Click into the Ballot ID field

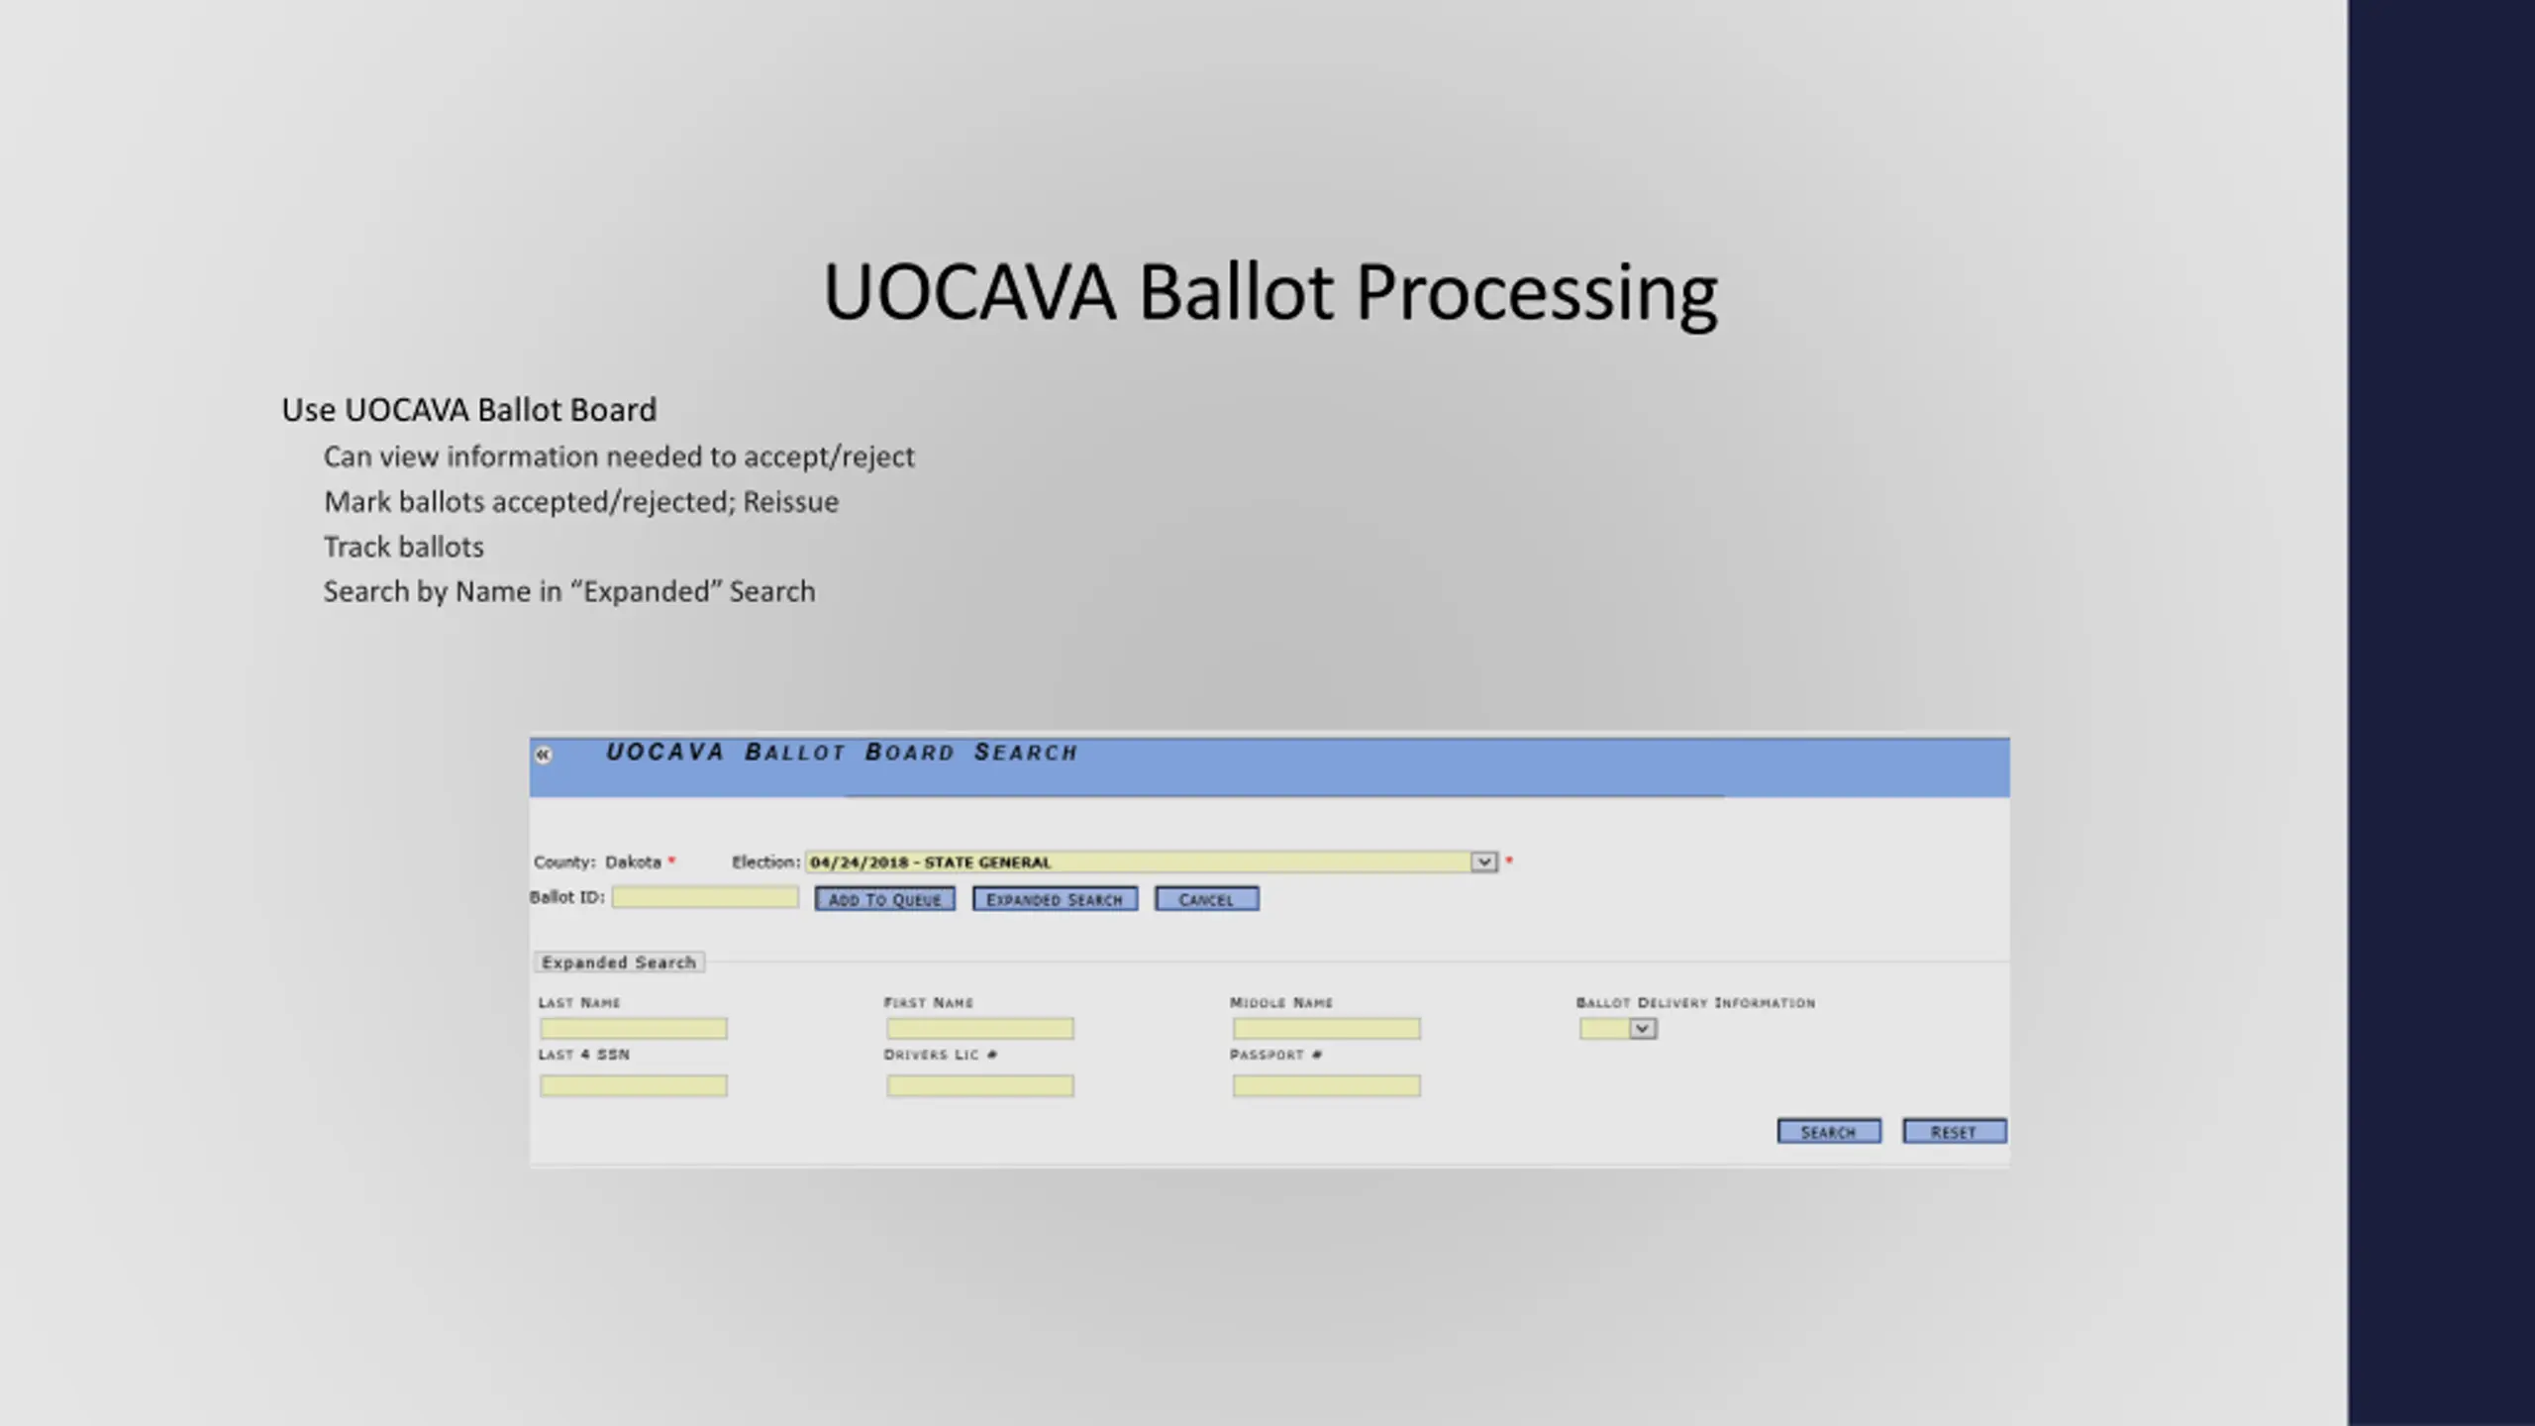coord(705,897)
